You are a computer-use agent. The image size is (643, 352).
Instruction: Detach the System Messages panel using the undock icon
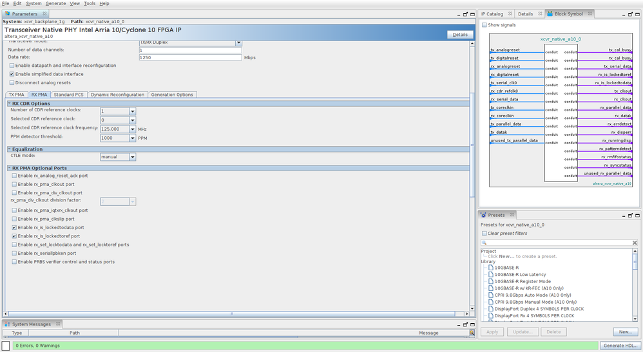coord(465,324)
